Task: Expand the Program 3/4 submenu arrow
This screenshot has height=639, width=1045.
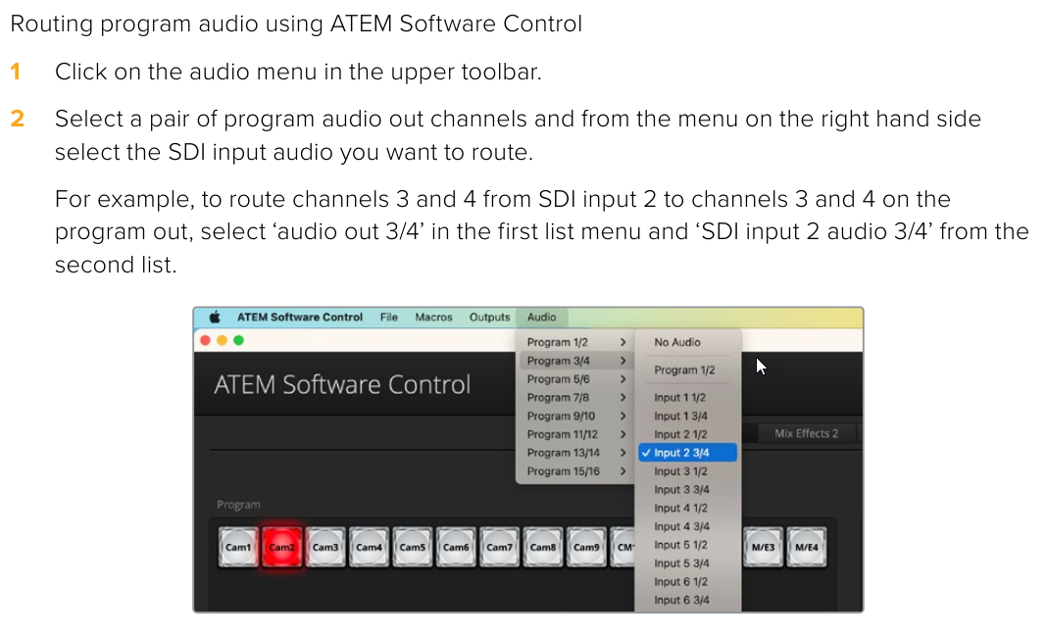Action: pos(622,361)
